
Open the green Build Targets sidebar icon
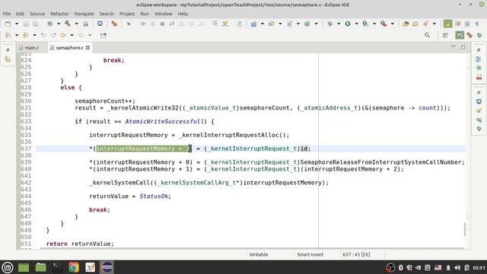[x=479, y=68]
